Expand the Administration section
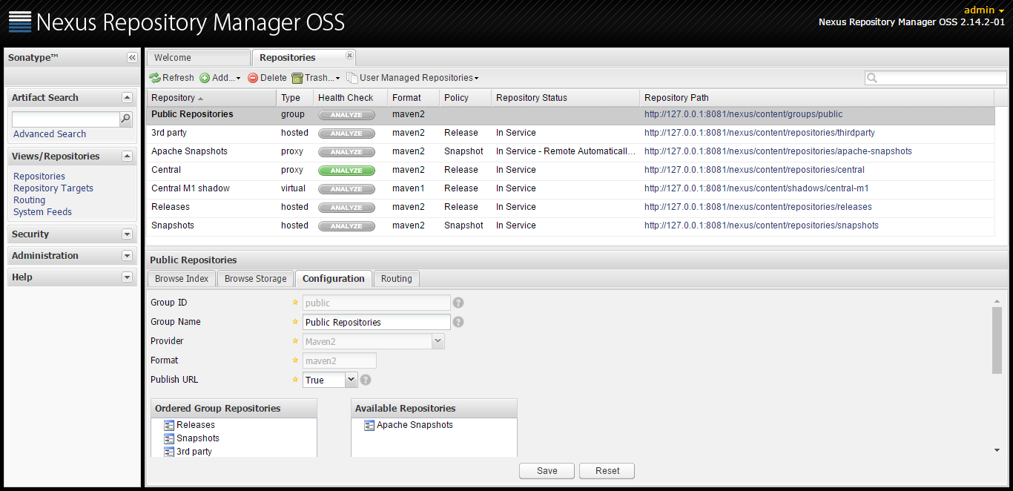The width and height of the screenshot is (1013, 491). [127, 256]
